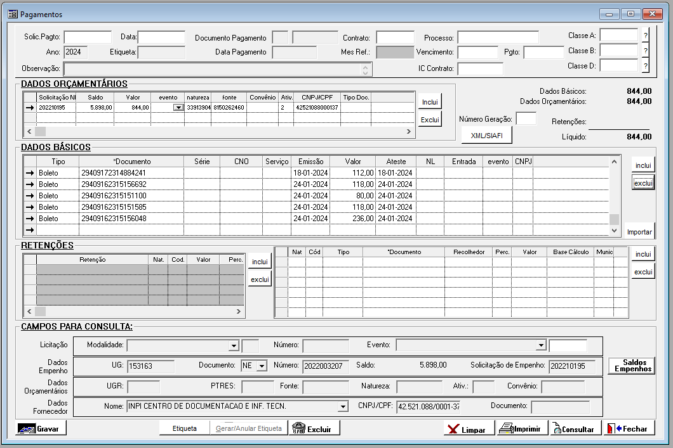
Task: Click the Limpar button with red X
Action: (x=467, y=429)
